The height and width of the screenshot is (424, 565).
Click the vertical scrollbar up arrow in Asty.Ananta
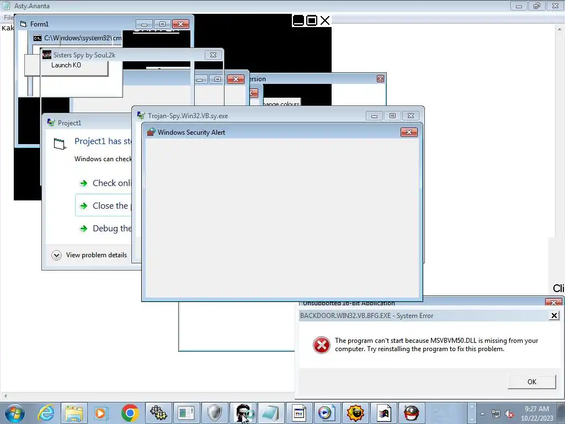[x=561, y=28]
